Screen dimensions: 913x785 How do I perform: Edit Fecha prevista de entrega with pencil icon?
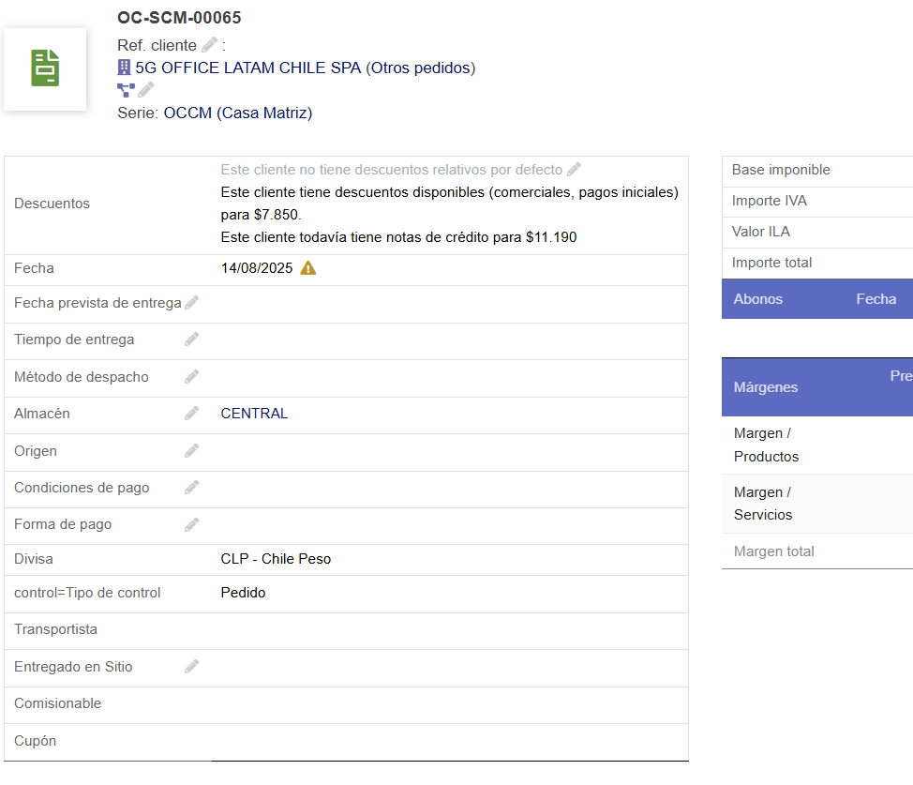click(x=191, y=303)
